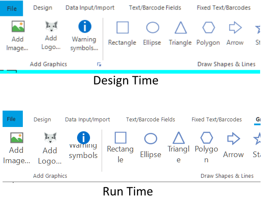
Task: Open the File menu in Design Time ribbon
Action: (x=12, y=8)
